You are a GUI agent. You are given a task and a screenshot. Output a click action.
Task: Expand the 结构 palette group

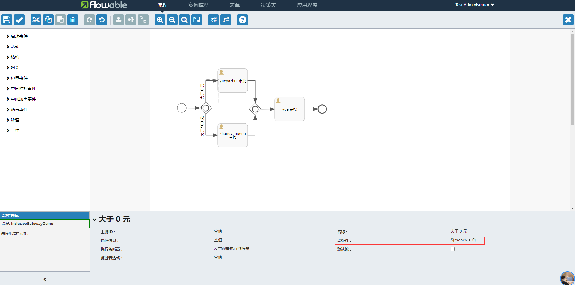click(13, 57)
